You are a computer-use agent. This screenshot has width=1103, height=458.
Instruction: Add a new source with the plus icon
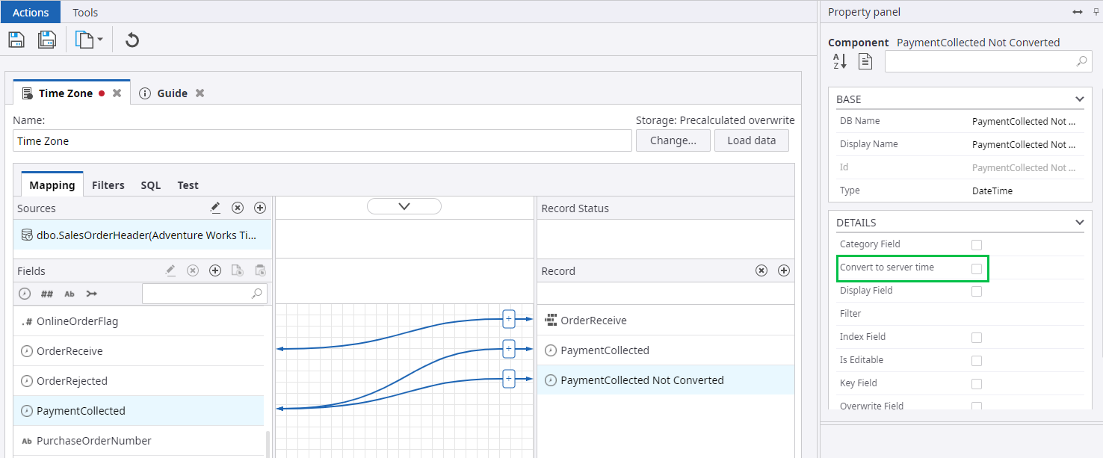pos(260,208)
